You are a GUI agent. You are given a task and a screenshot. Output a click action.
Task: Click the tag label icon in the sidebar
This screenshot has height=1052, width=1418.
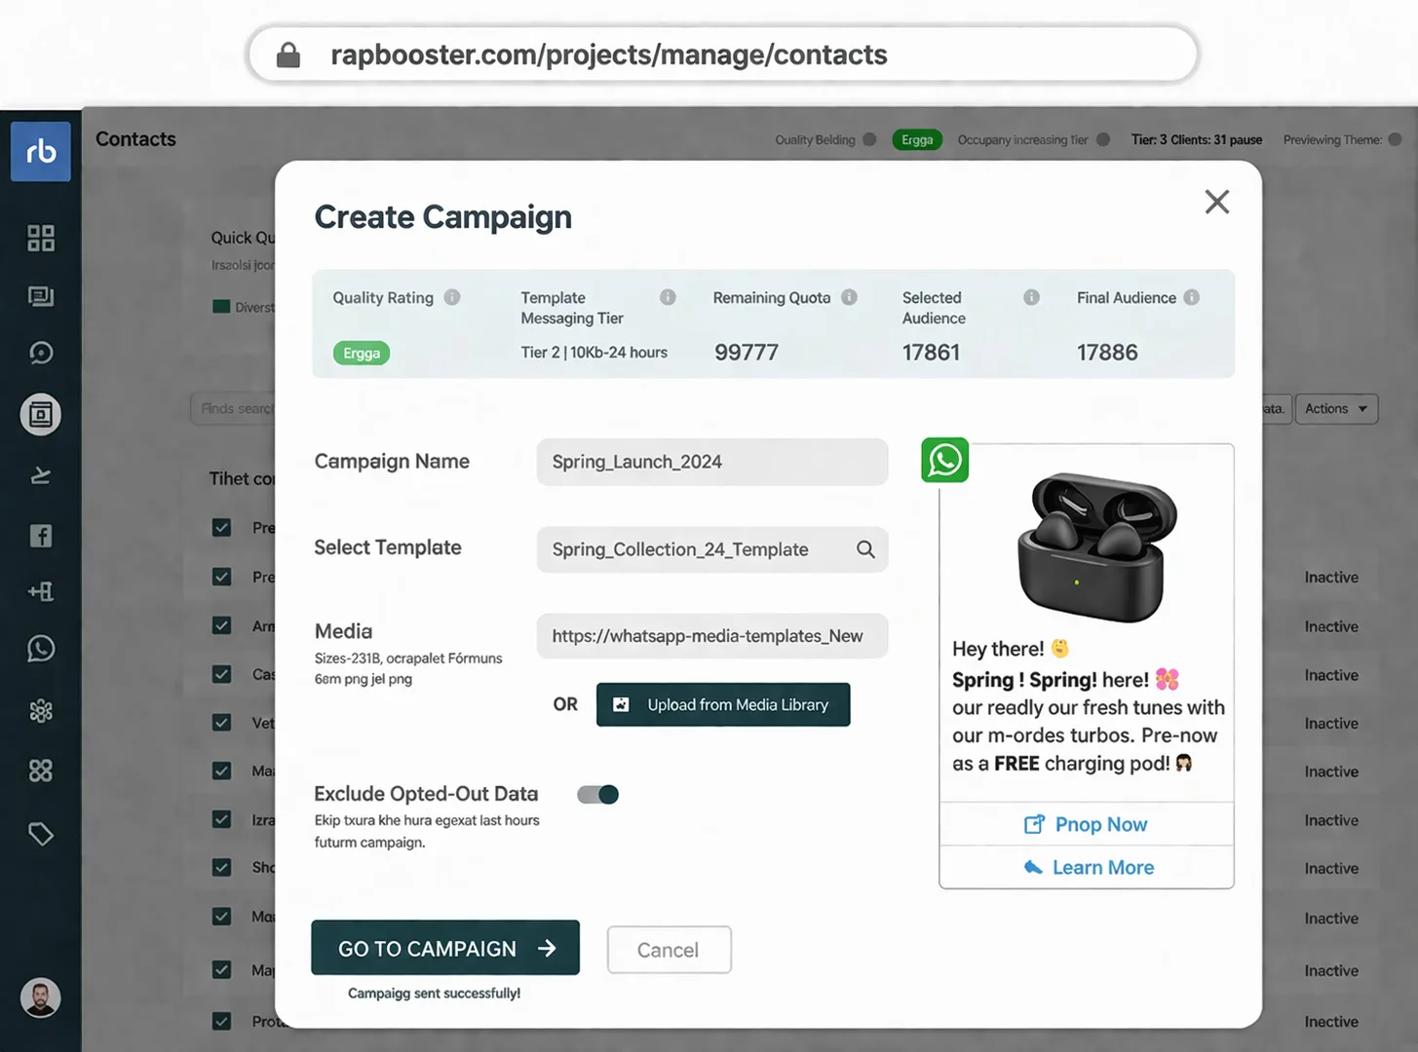[40, 834]
